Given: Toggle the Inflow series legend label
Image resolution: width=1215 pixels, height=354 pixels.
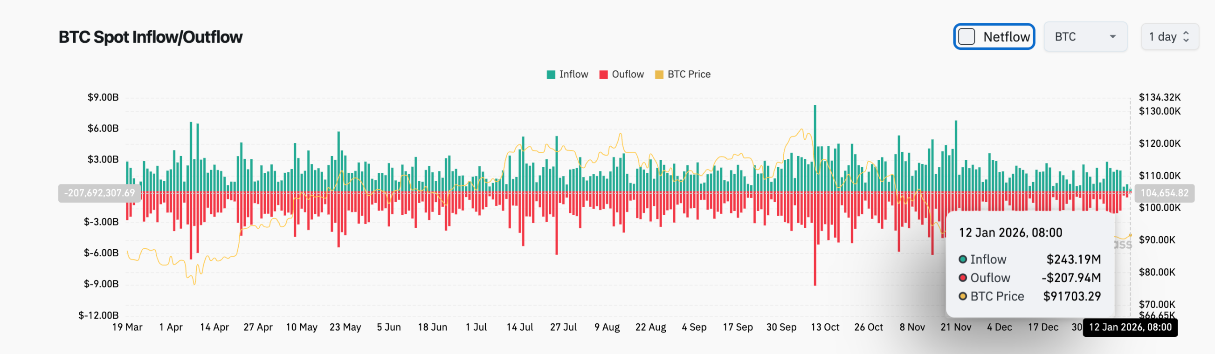Looking at the screenshot, I should pyautogui.click(x=573, y=74).
